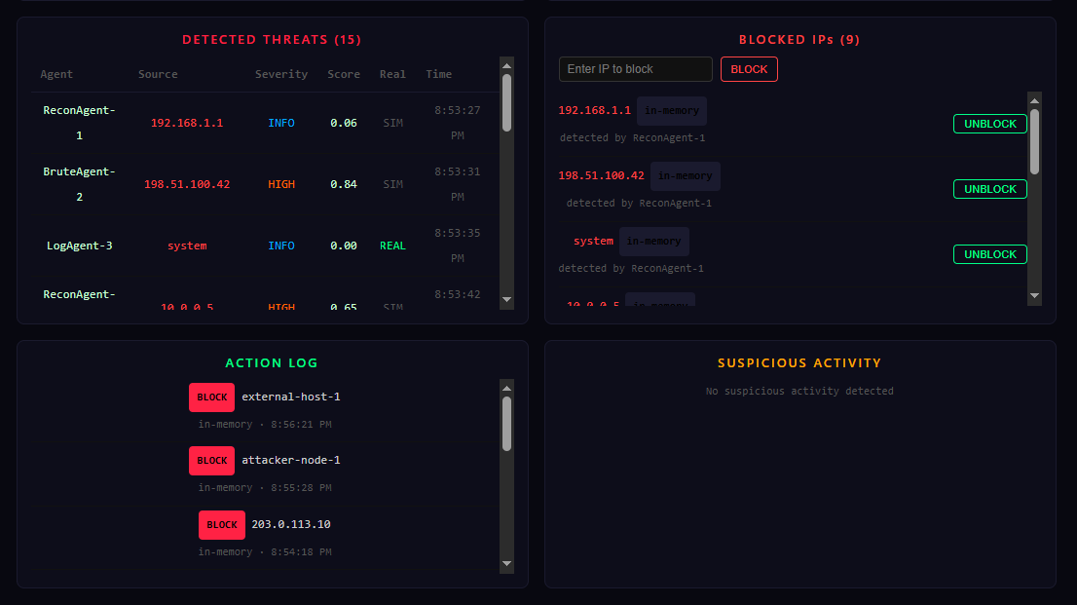
Task: Click the red BLOCK button beside IP input
Action: pos(749,69)
